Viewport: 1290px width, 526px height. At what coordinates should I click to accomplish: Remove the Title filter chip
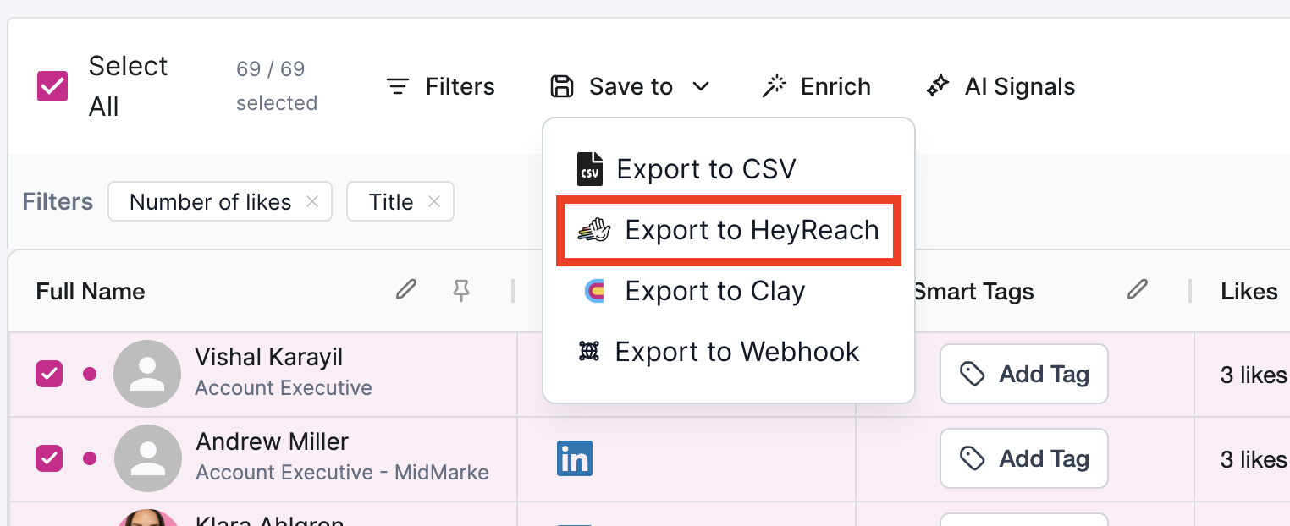point(434,201)
